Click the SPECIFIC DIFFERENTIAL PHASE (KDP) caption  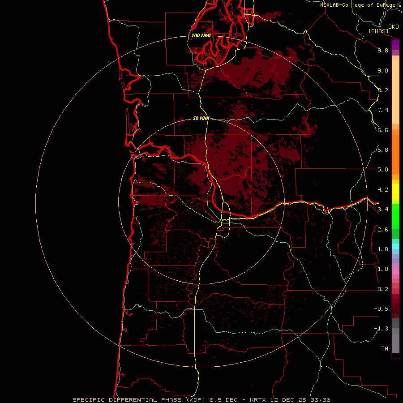tap(139, 400)
